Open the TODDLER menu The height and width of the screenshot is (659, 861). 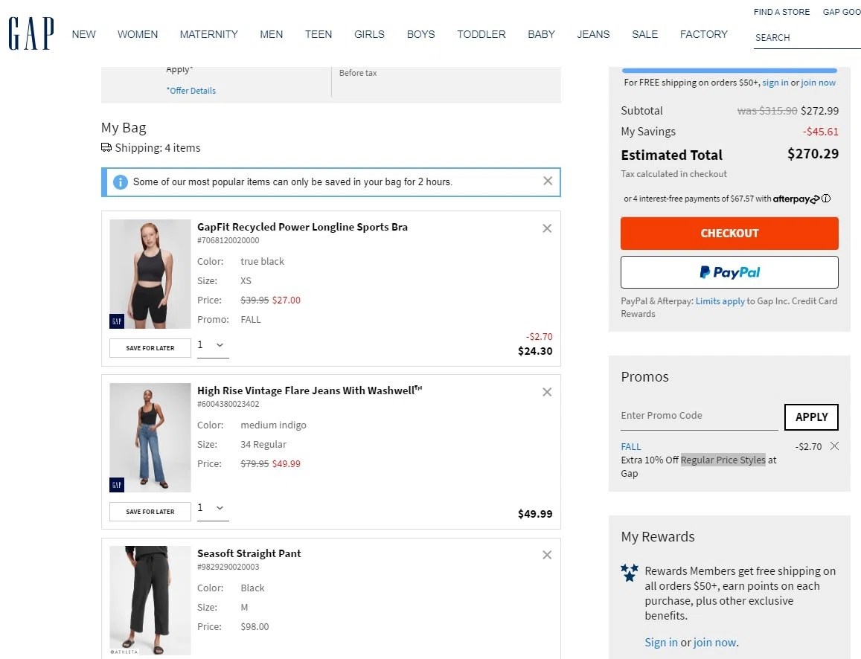point(481,34)
